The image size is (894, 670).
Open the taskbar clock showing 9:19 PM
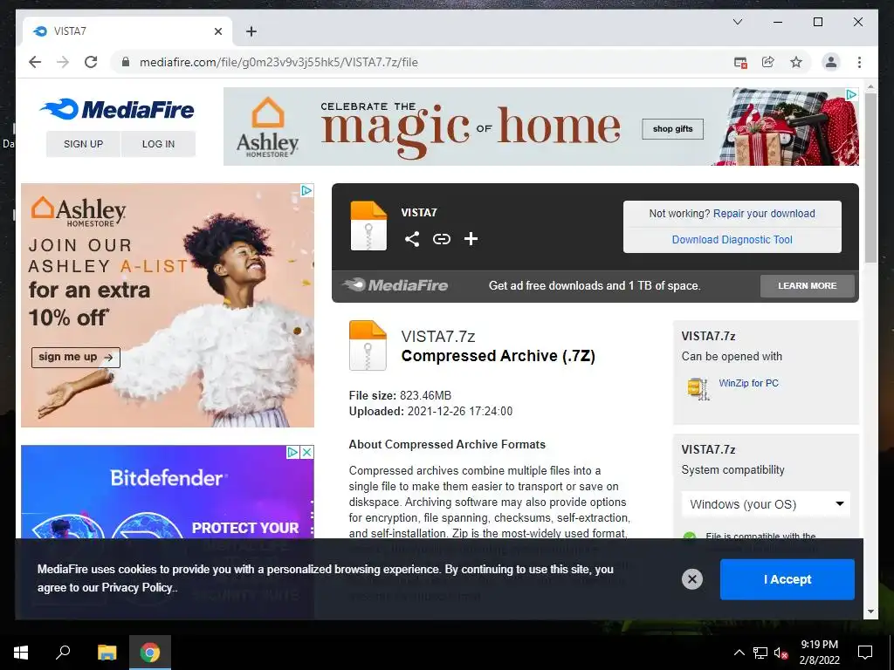coord(819,653)
